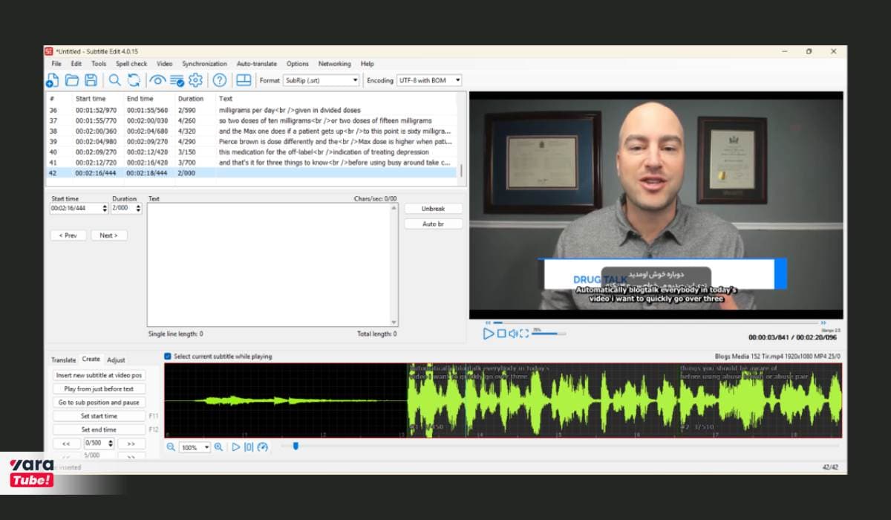
Task: Expand the Format SubRip dropdown
Action: pyautogui.click(x=322, y=80)
